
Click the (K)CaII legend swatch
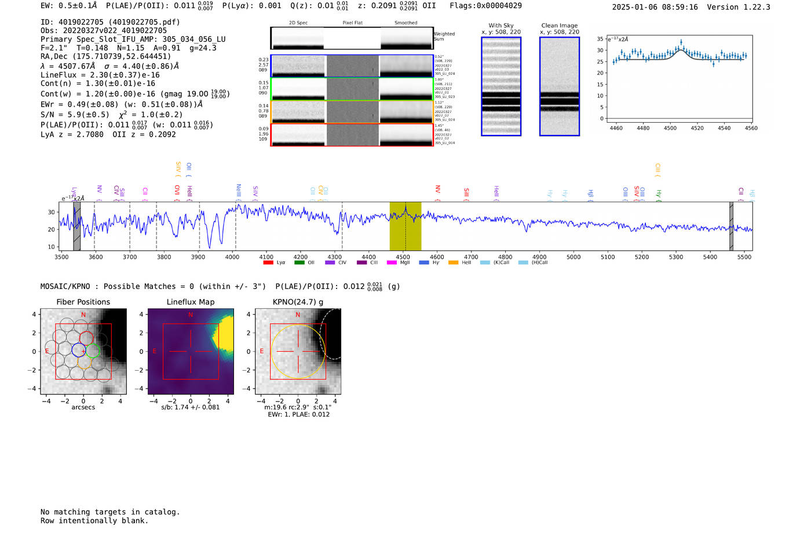coord(485,262)
